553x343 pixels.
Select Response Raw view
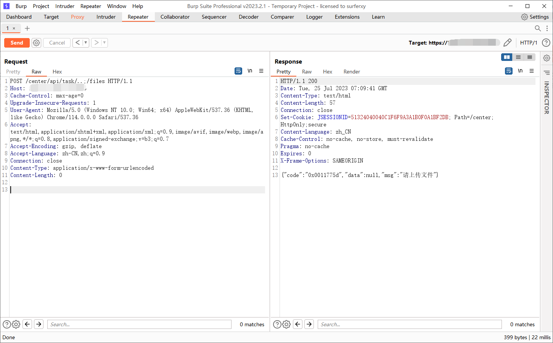[x=307, y=72]
